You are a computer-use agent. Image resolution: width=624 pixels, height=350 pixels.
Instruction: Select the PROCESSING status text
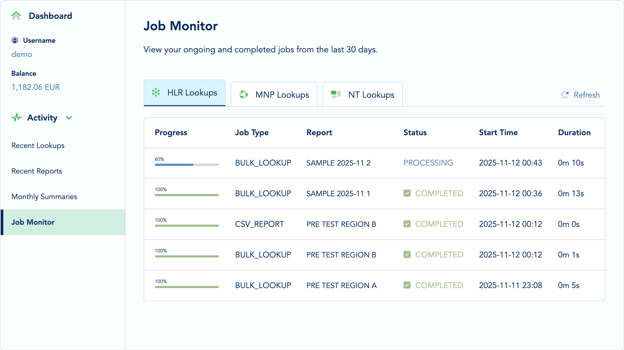coord(428,163)
